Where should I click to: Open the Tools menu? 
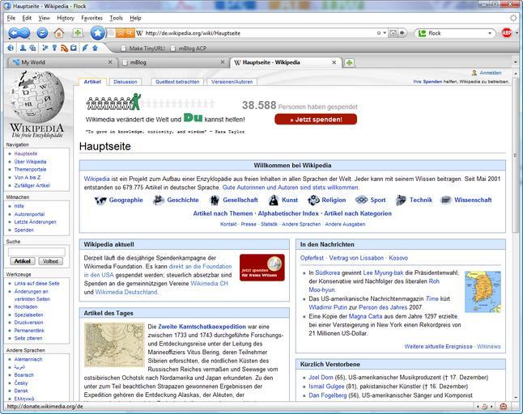click(116, 18)
